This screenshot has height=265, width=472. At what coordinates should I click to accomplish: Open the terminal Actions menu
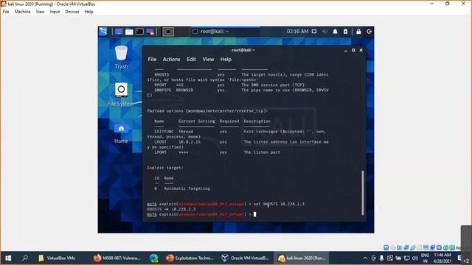pos(171,59)
